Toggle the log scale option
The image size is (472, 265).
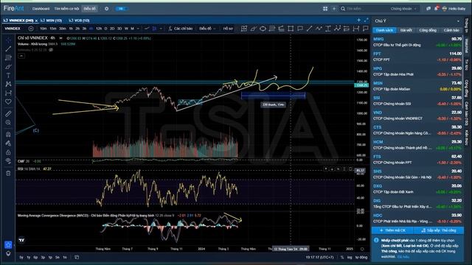(x=350, y=258)
